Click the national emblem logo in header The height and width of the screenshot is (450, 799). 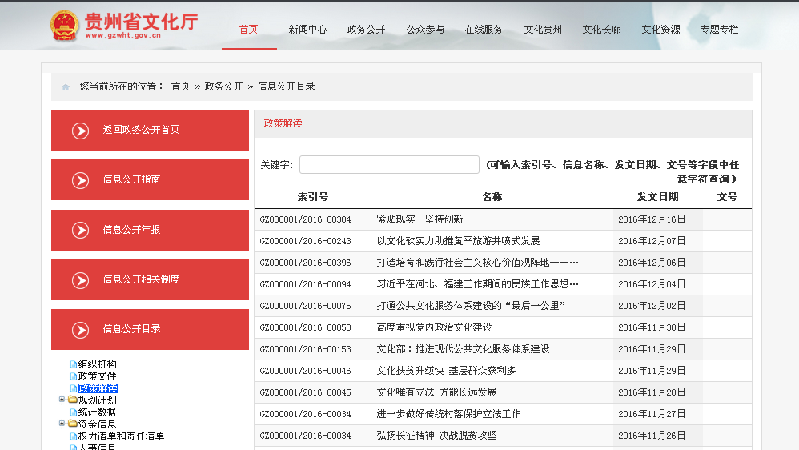pyautogui.click(x=64, y=26)
